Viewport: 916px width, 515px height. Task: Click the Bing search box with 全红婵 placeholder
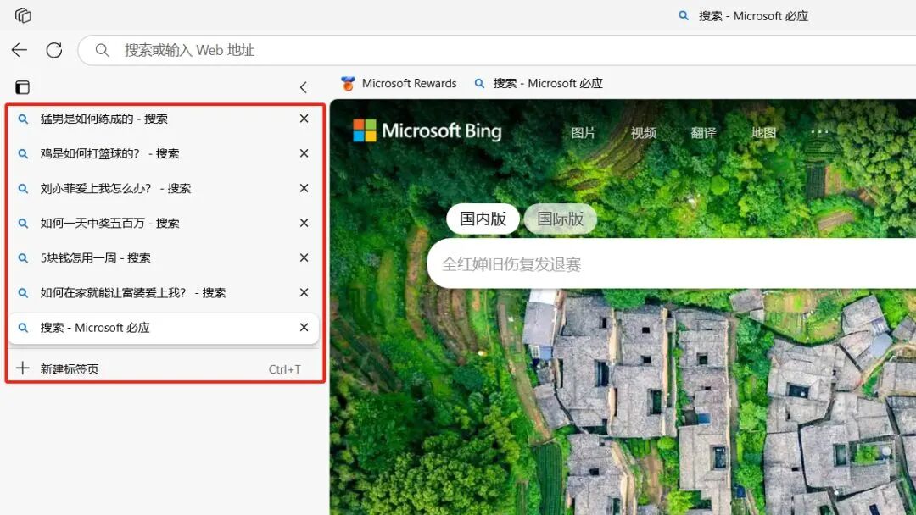pyautogui.click(x=672, y=264)
